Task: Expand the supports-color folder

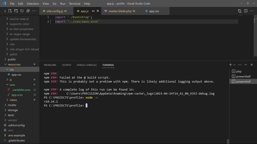Action: (x=20, y=24)
